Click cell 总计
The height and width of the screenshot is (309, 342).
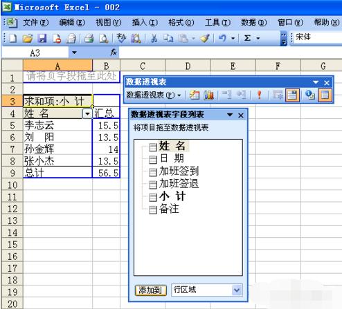(57, 173)
